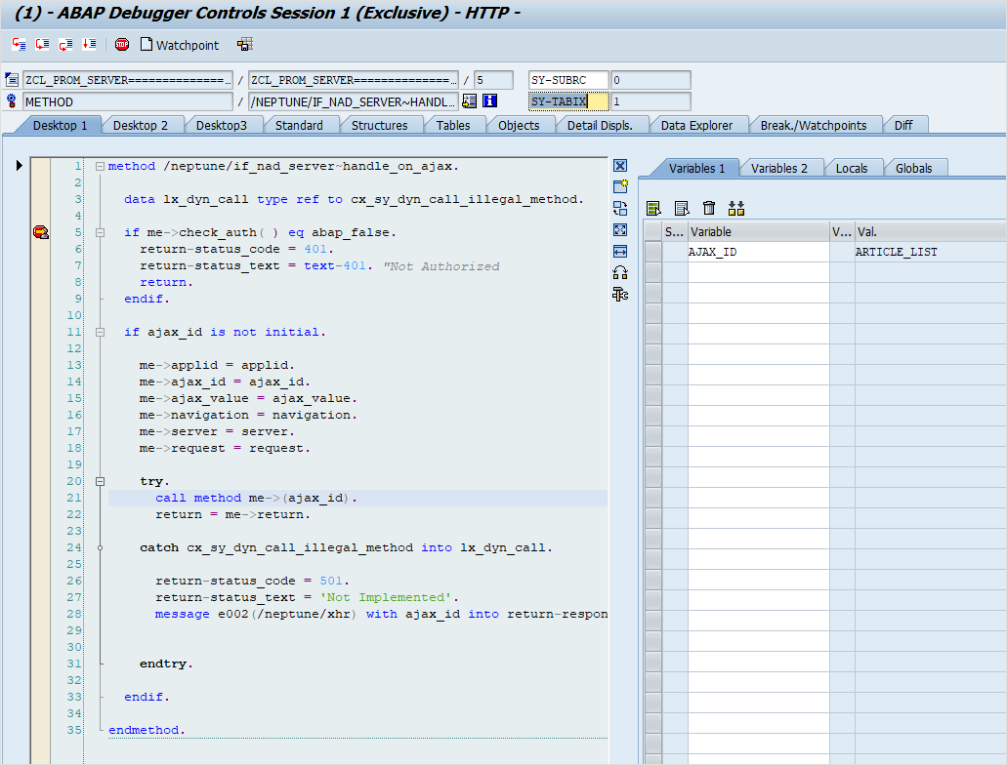Click the red STOP debugger icon
1007x765 pixels.
click(122, 45)
